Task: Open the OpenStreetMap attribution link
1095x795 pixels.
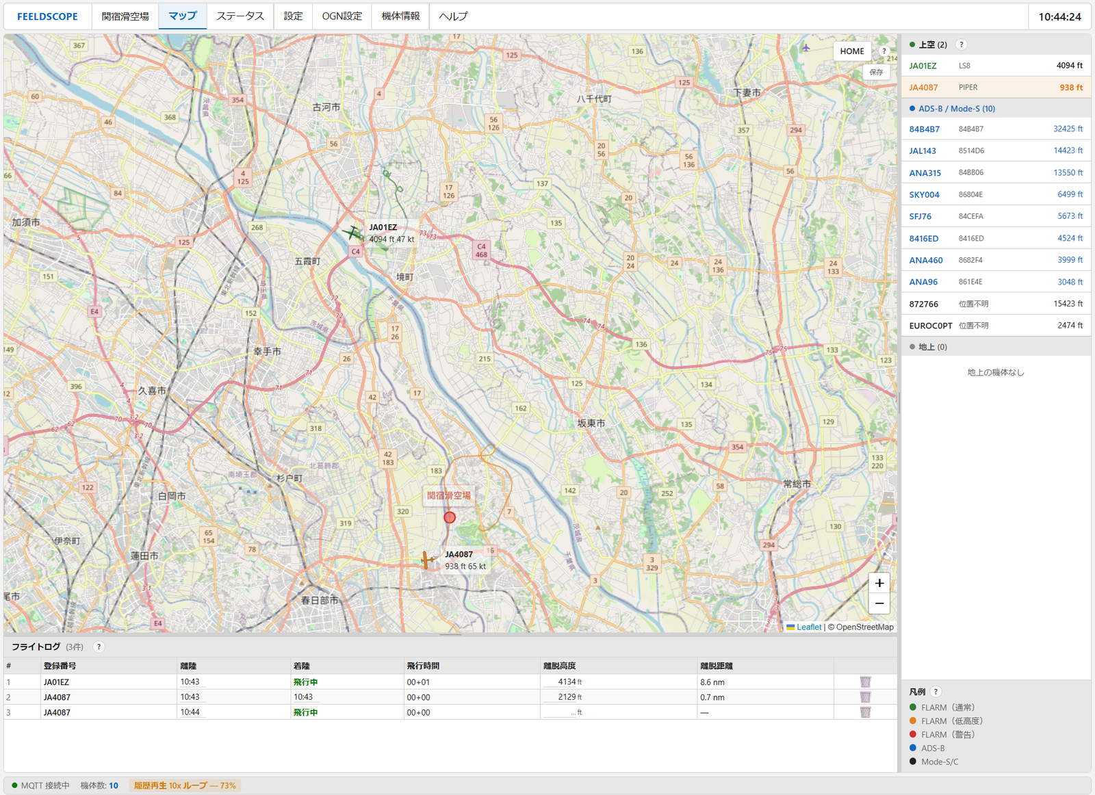Action: click(x=864, y=627)
